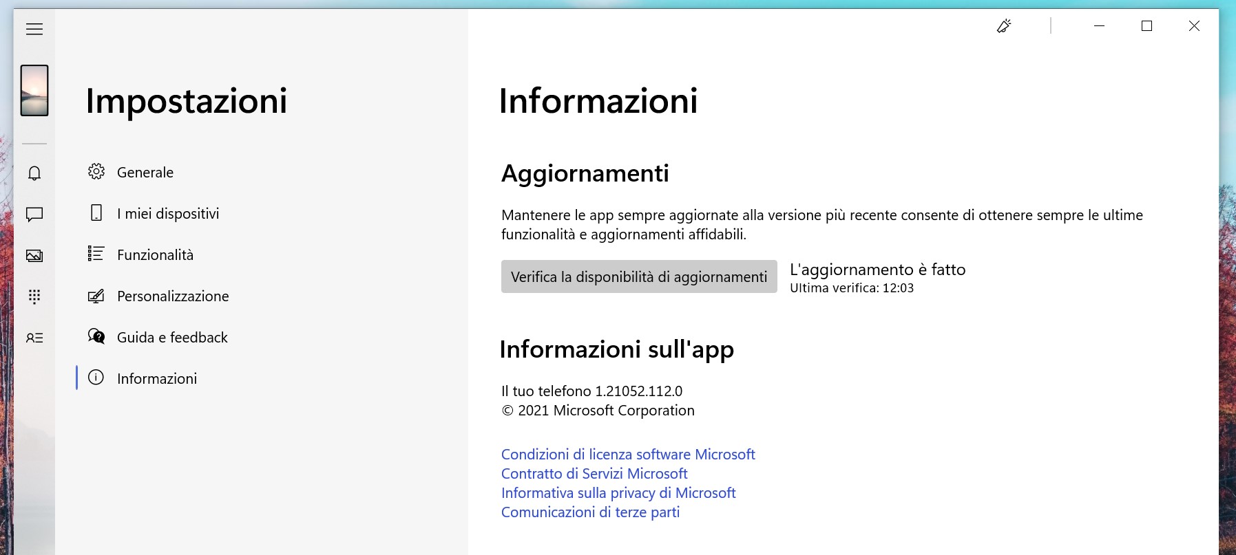Viewport: 1236px width, 555px height.
Task: Open the Notifications bell icon
Action: pos(34,173)
